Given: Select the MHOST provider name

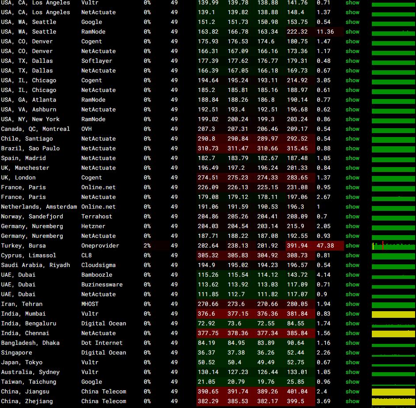Looking at the screenshot, I should tap(90, 304).
